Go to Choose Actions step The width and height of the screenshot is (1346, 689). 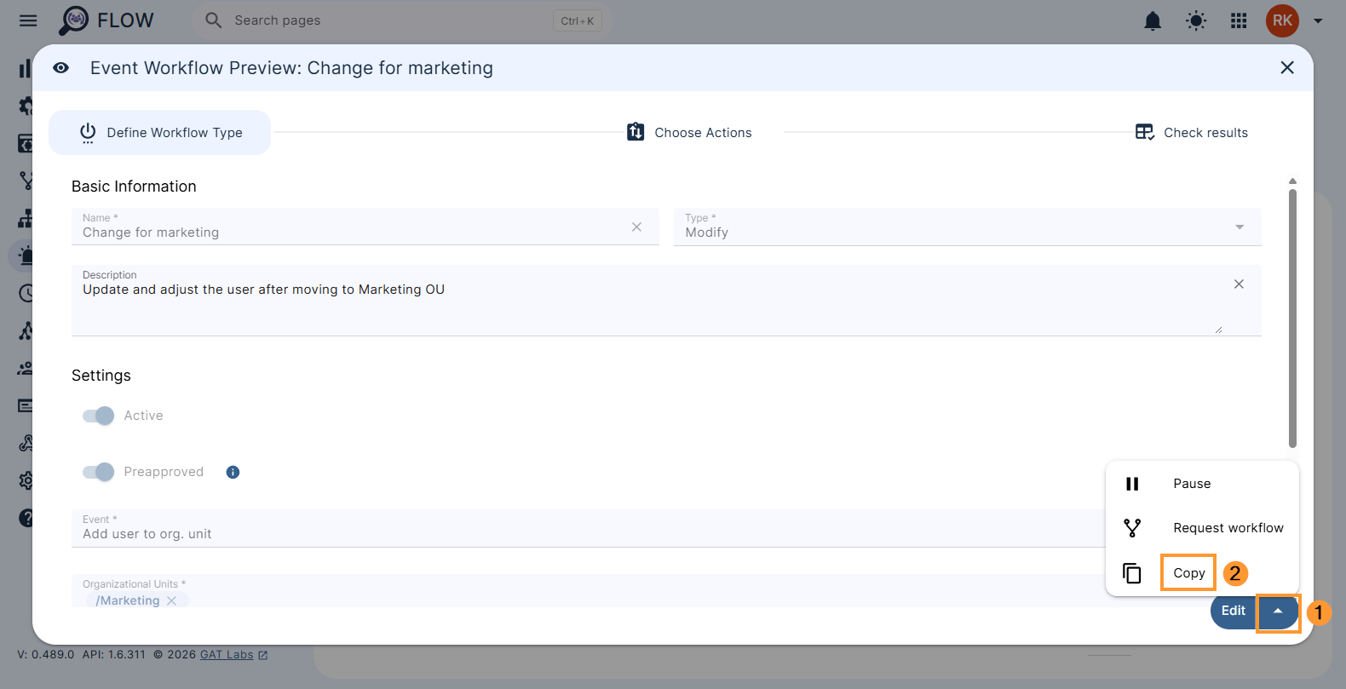pyautogui.click(x=689, y=132)
